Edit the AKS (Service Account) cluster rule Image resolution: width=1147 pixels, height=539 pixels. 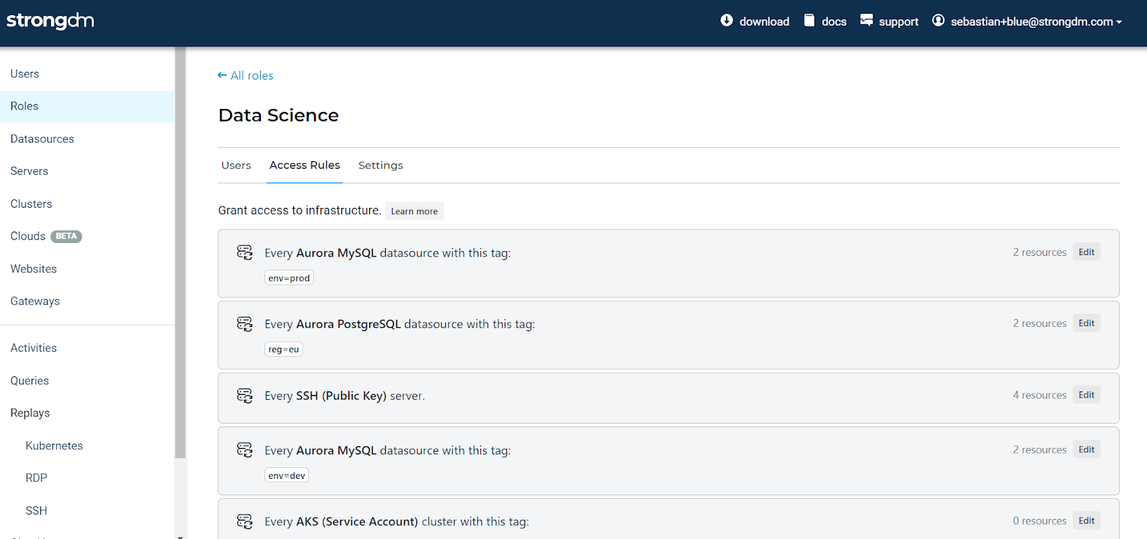tap(1086, 521)
